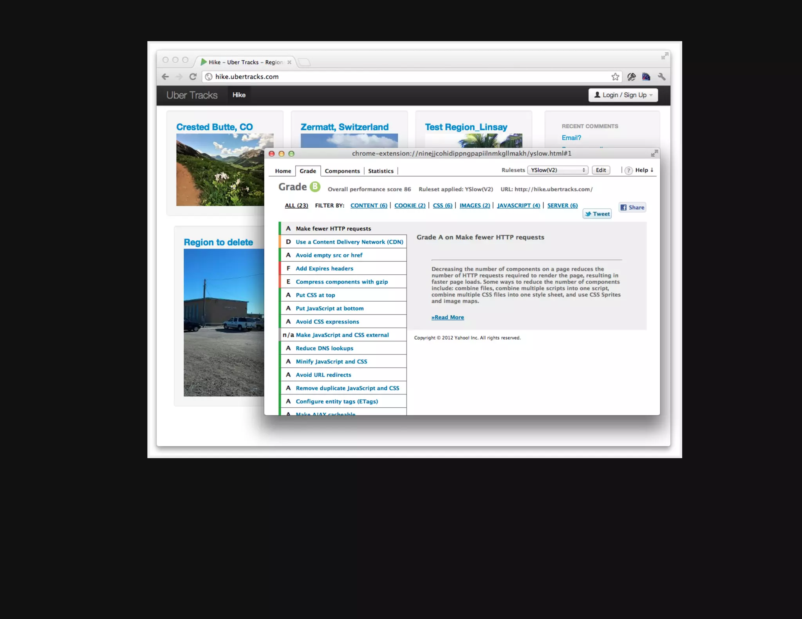Open the wrench settings menu icon
The height and width of the screenshot is (619, 802).
pyautogui.click(x=661, y=77)
